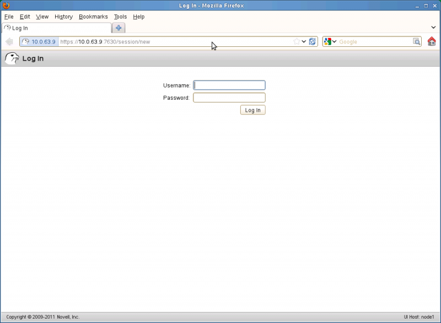
Task: Focus the Username input field
Action: (229, 85)
